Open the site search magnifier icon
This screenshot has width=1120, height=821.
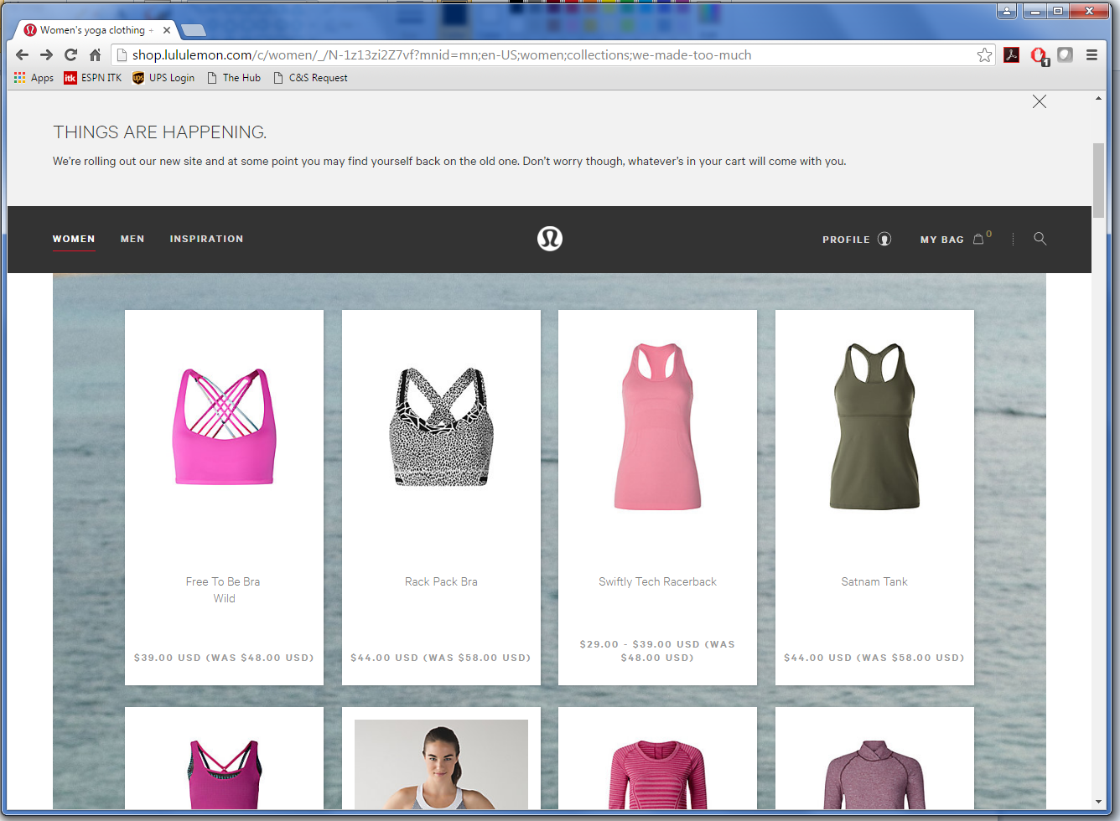(x=1040, y=239)
